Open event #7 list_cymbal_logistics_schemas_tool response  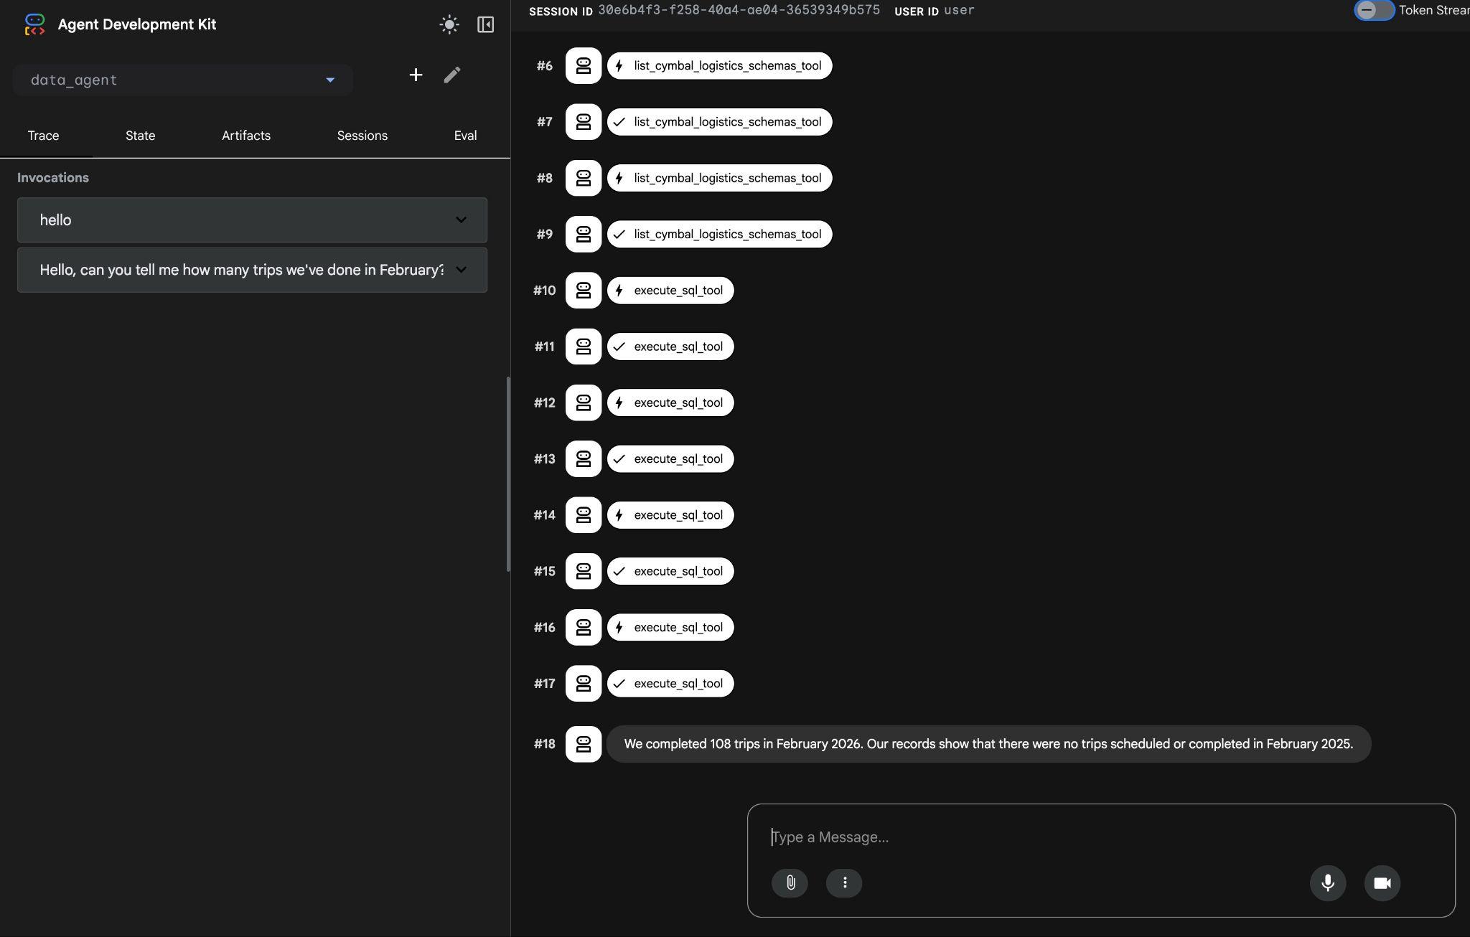click(719, 122)
